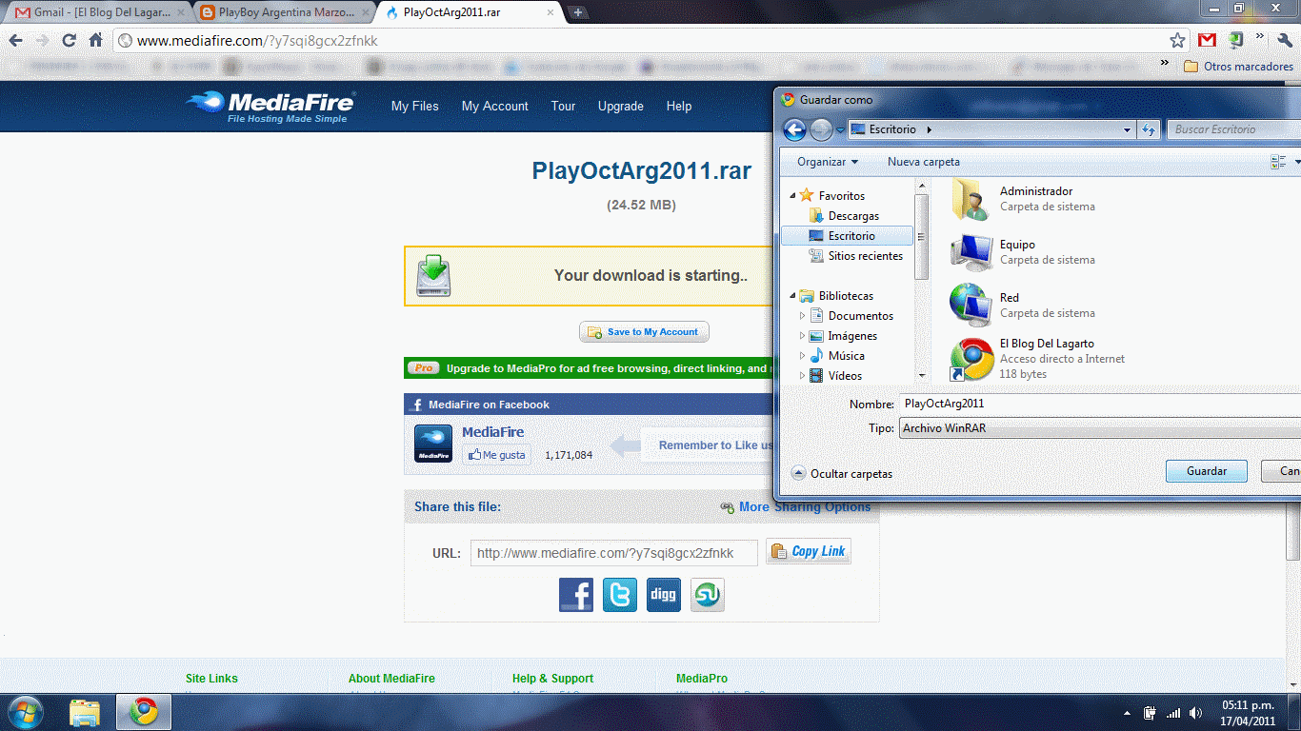Select Escritorio in the Favoritos list
Image resolution: width=1301 pixels, height=731 pixels.
[847, 236]
